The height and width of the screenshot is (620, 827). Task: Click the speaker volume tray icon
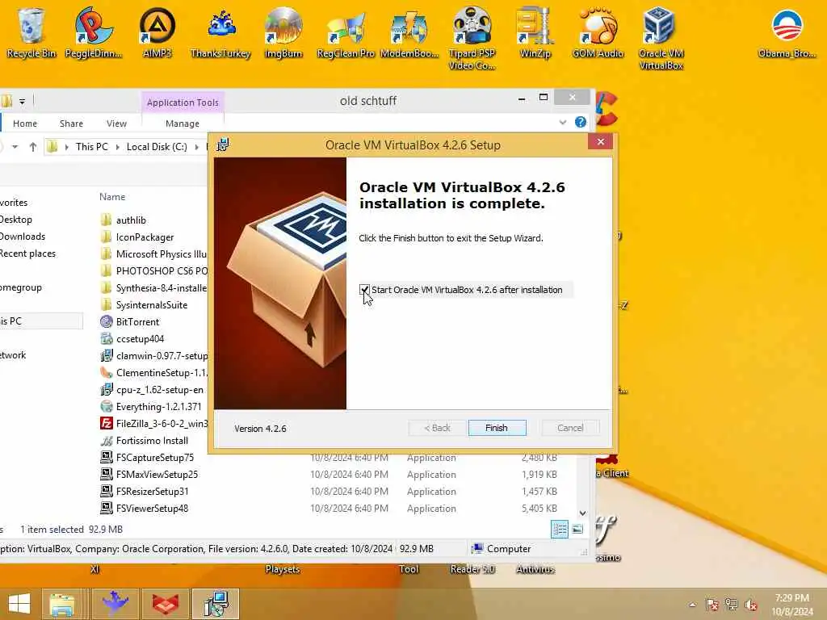tap(751, 605)
